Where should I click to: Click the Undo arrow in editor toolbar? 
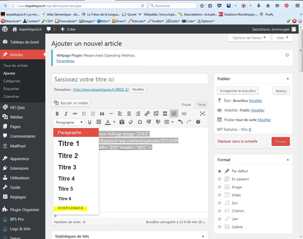180,122
